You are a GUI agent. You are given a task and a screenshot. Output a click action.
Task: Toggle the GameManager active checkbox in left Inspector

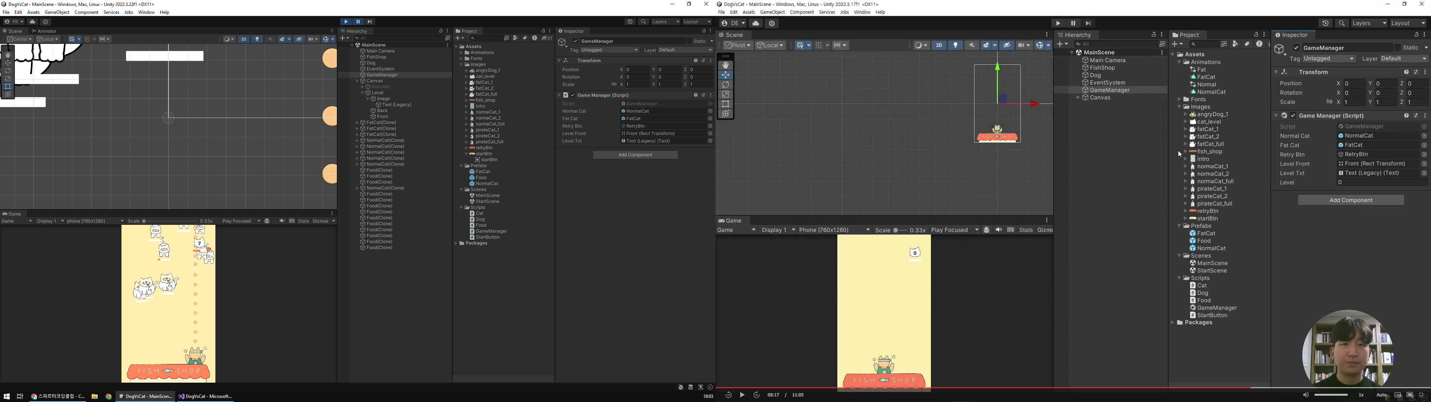[x=576, y=41]
